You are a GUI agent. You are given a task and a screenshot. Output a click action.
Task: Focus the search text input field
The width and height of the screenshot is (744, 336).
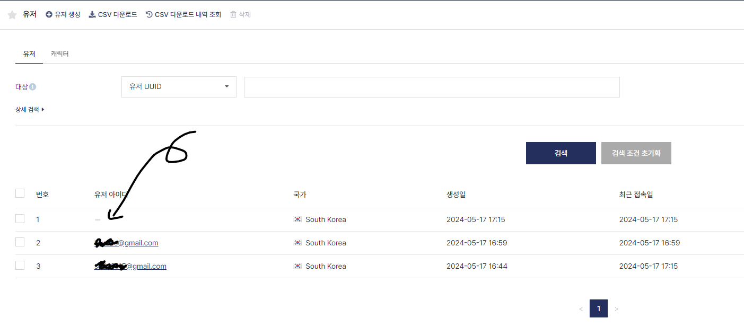point(432,87)
